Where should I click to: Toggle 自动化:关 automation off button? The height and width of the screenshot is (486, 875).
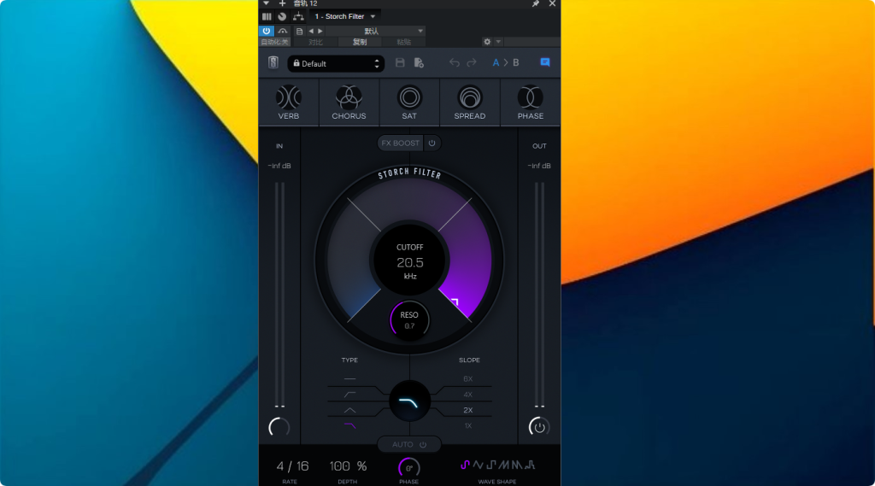click(x=275, y=43)
